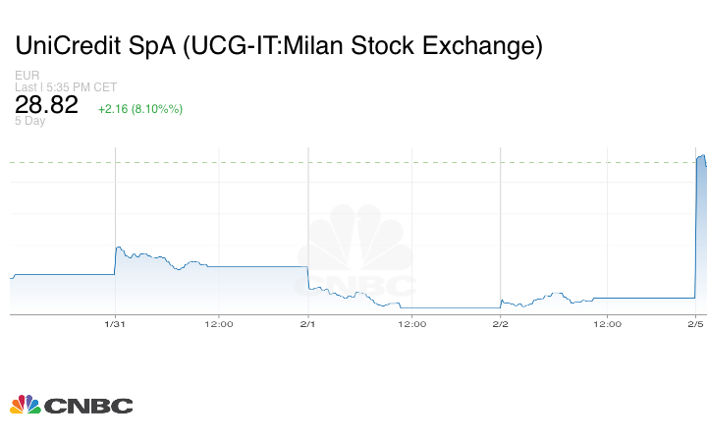
Task: Click the green +2.16 (8.10%) change figure
Action: tap(140, 109)
